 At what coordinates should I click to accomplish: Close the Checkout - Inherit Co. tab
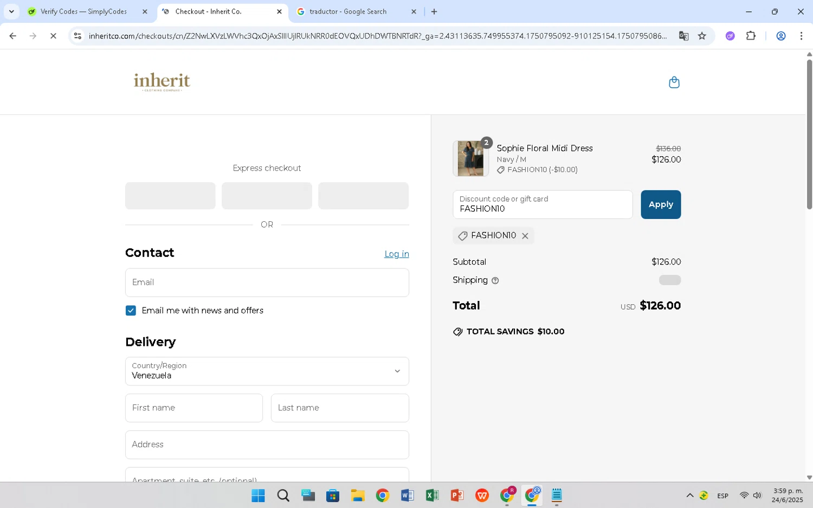pos(279,11)
